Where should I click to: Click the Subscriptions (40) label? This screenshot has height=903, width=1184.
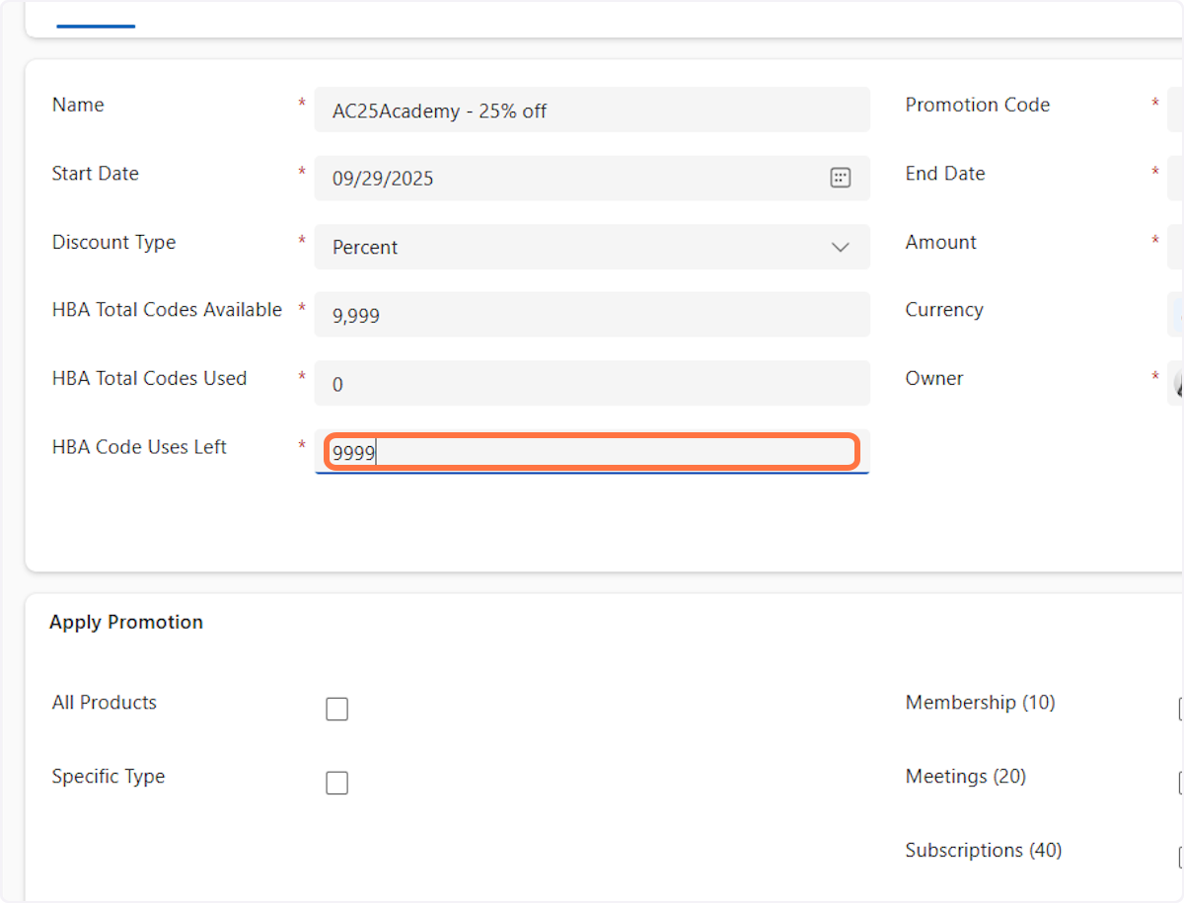(x=983, y=850)
